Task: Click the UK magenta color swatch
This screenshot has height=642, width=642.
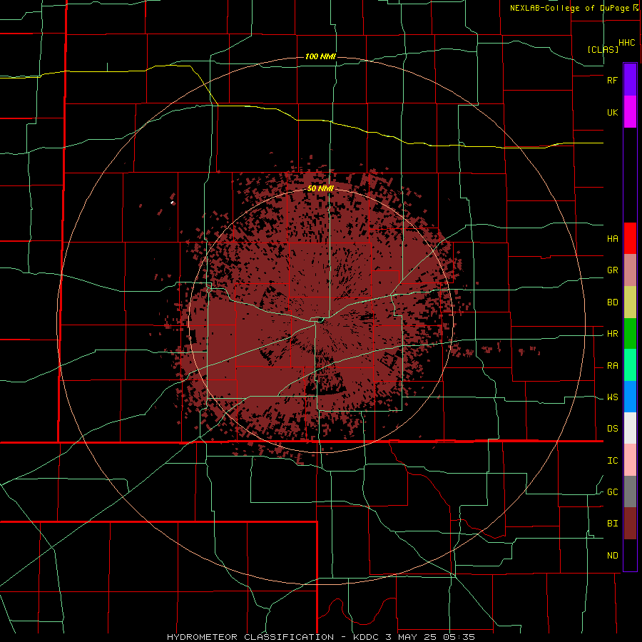Action: pyautogui.click(x=630, y=112)
